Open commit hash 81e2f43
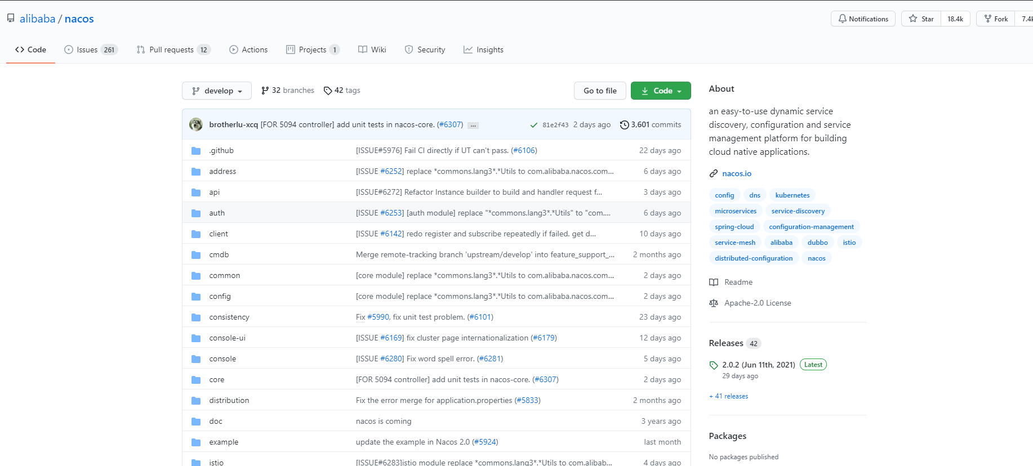Screen dimensions: 1033x466 click(x=555, y=125)
